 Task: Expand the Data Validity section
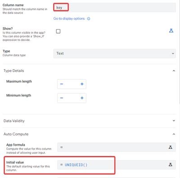174,120
